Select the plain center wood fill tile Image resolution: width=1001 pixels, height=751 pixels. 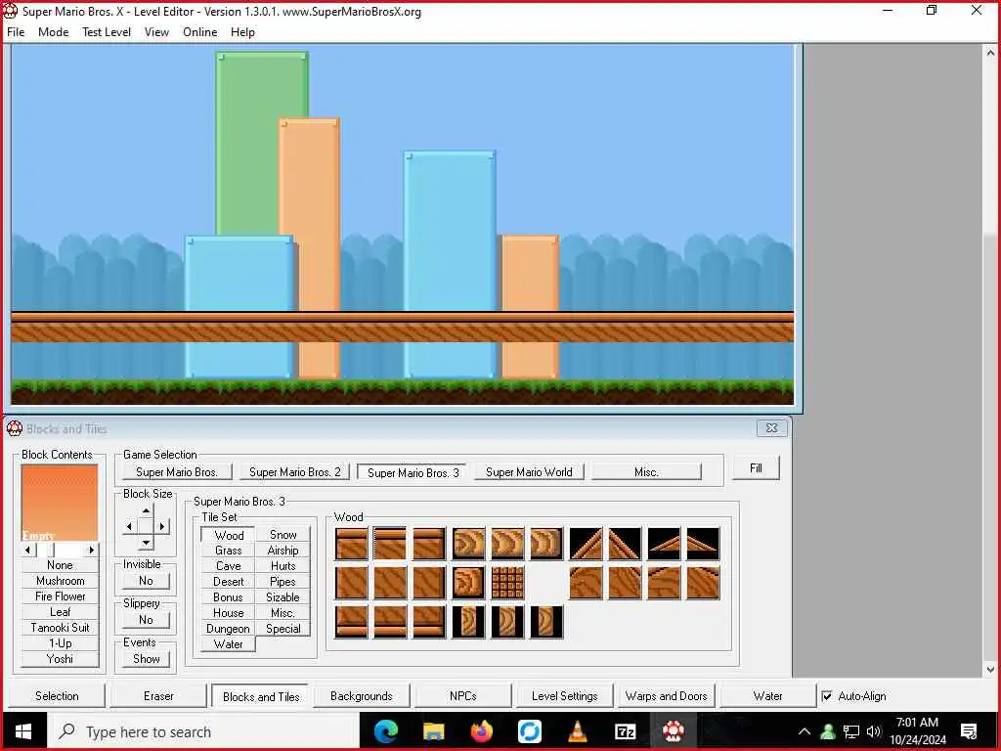click(390, 583)
